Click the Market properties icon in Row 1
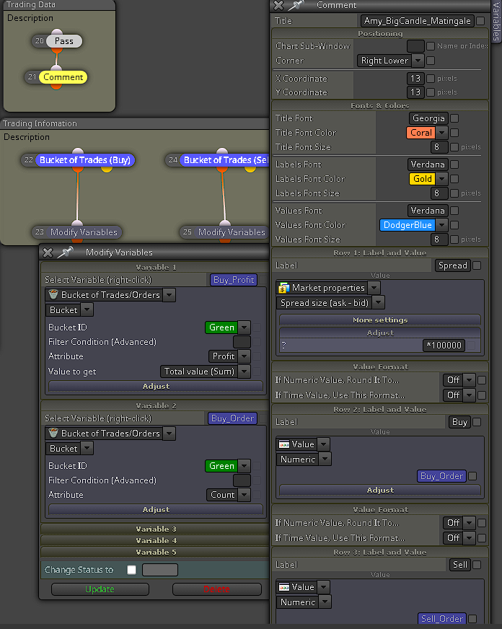The image size is (502, 629). [284, 288]
